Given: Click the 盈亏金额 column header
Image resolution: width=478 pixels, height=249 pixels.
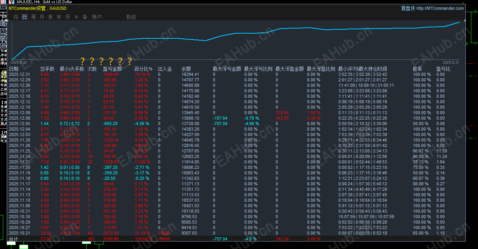Looking at the screenshot, I should pos(112,69).
